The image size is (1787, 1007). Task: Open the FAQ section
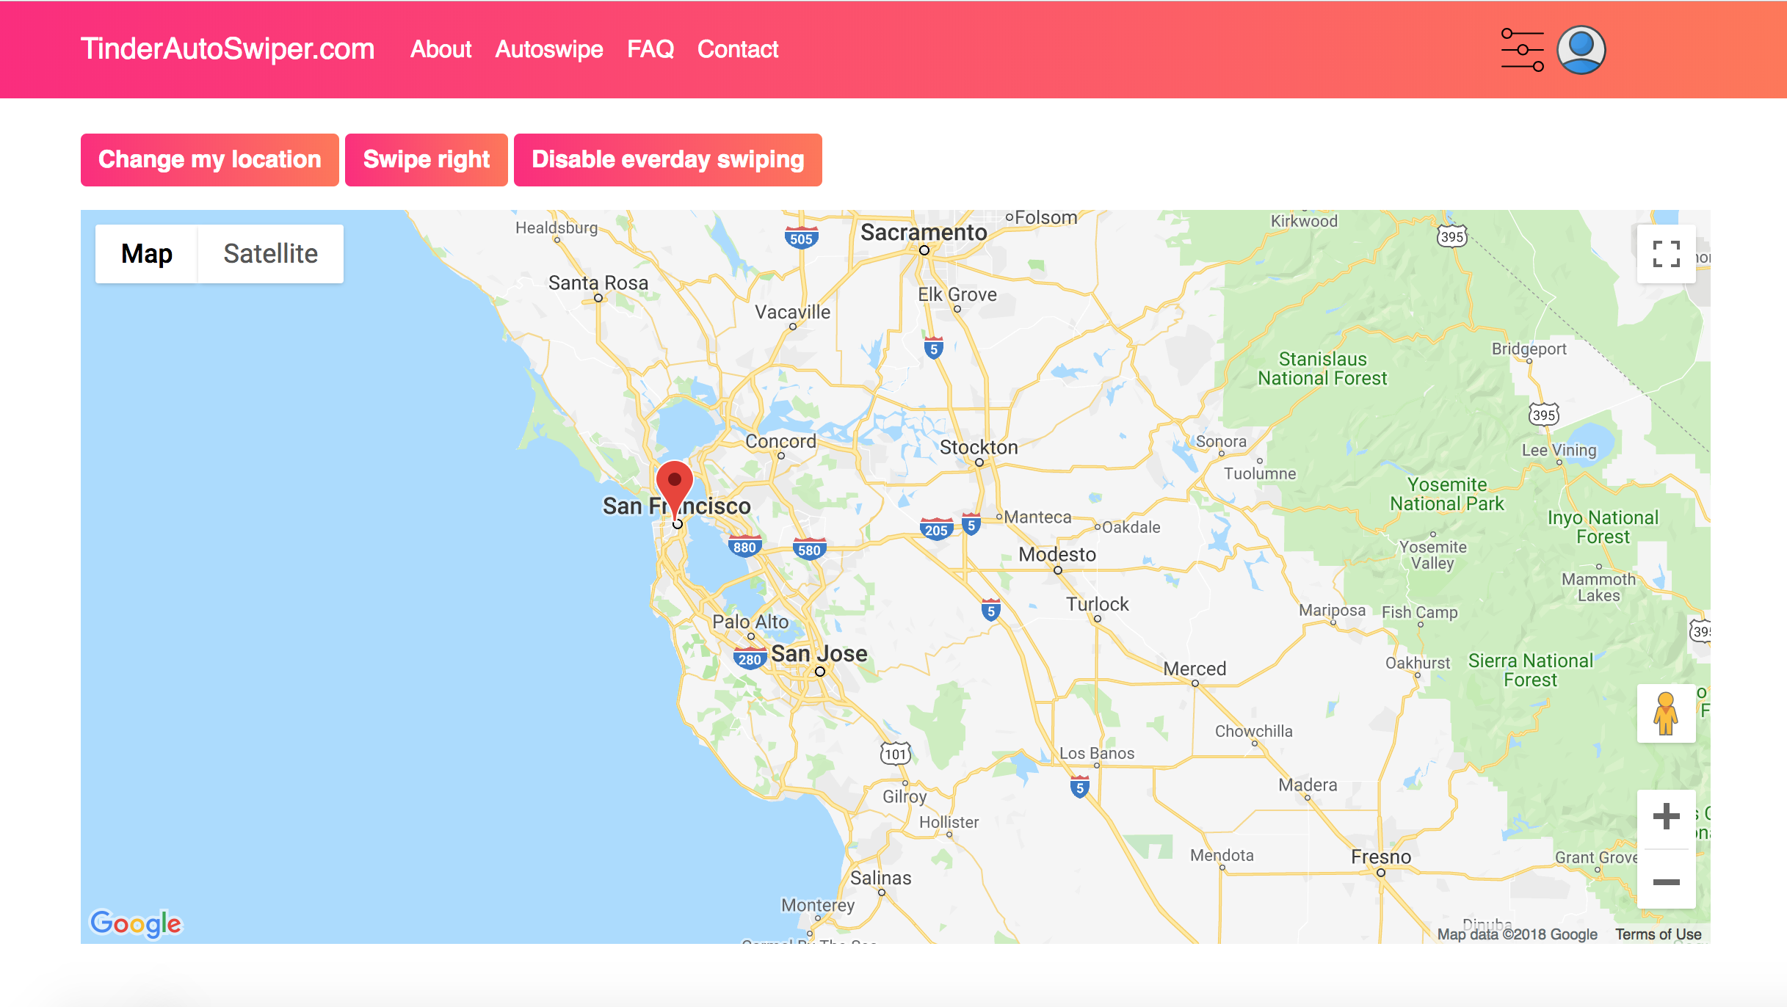coord(650,49)
